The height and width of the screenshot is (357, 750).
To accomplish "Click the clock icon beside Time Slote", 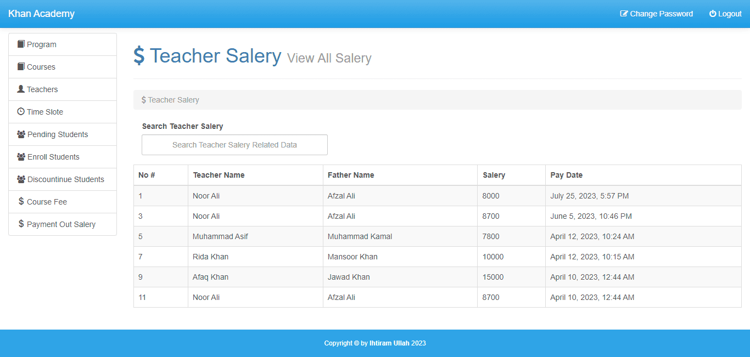I will (21, 111).
